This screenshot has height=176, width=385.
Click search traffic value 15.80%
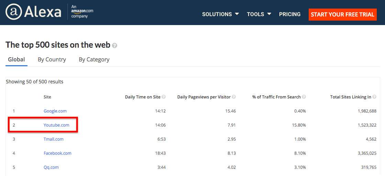pyautogui.click(x=299, y=125)
